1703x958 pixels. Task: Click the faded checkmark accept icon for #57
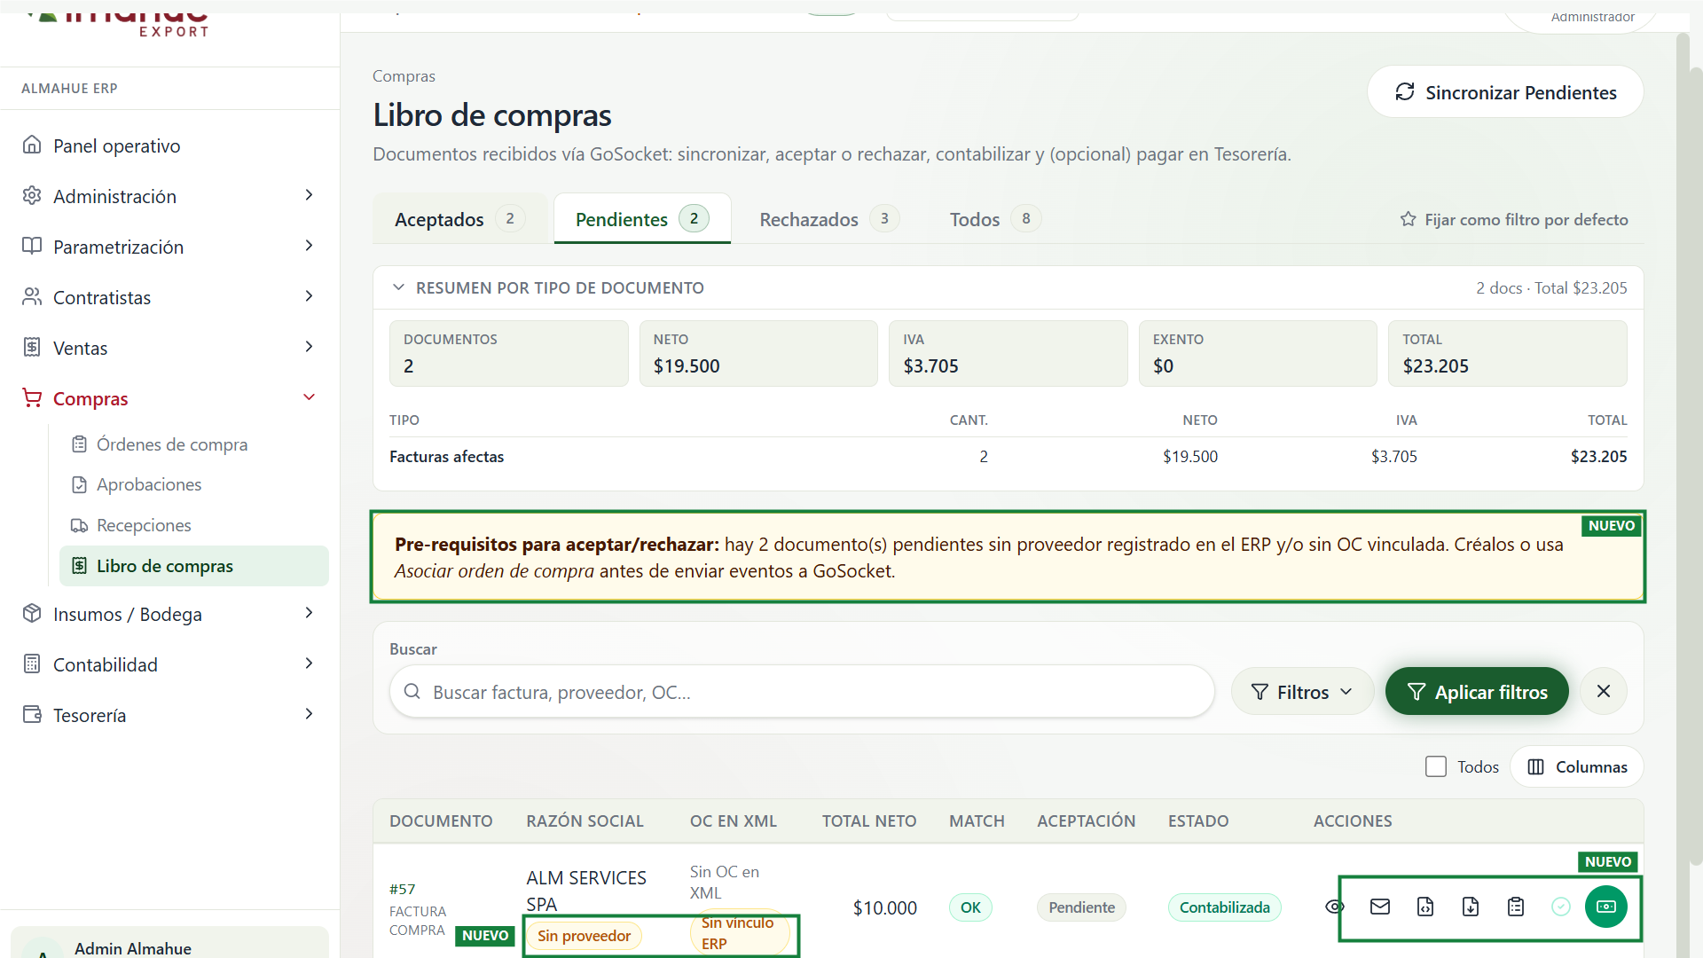coord(1561,907)
